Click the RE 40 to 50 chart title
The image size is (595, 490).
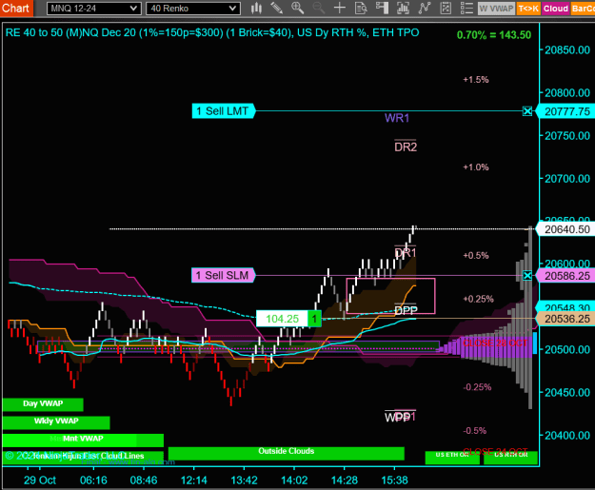(x=212, y=32)
